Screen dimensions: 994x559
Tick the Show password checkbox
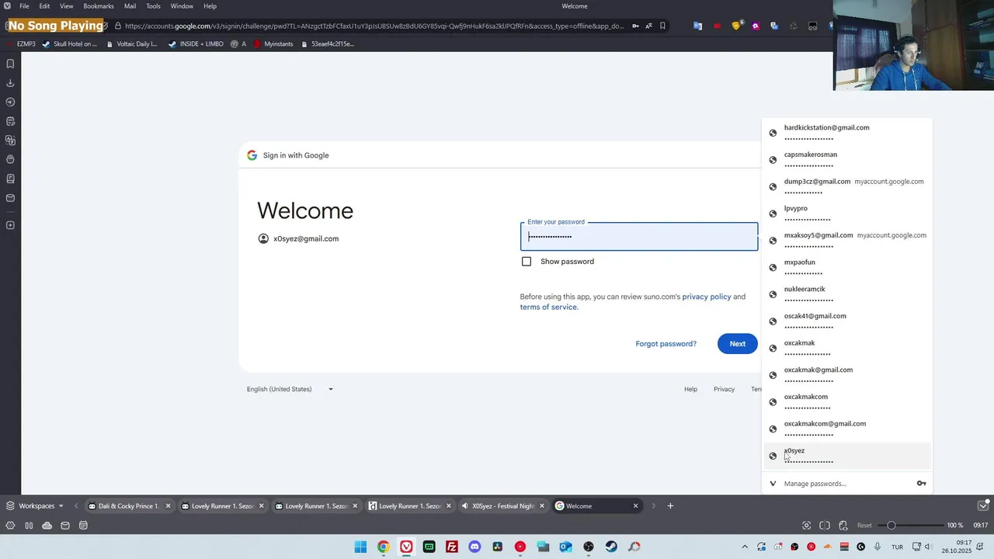(x=527, y=262)
